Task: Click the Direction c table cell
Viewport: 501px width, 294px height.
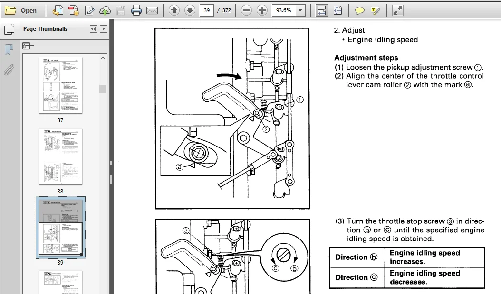Action: point(356,277)
